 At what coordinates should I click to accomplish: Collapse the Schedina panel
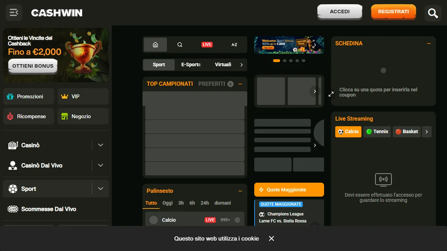click(x=429, y=44)
